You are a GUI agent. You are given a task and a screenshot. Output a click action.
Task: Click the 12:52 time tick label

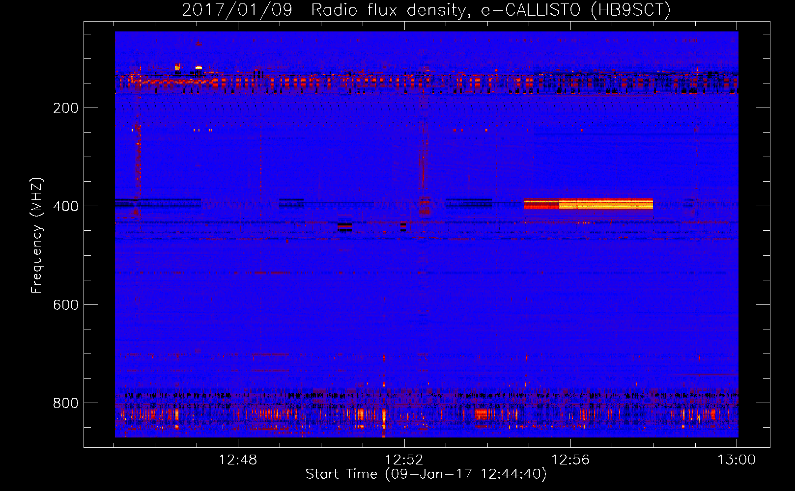click(404, 460)
